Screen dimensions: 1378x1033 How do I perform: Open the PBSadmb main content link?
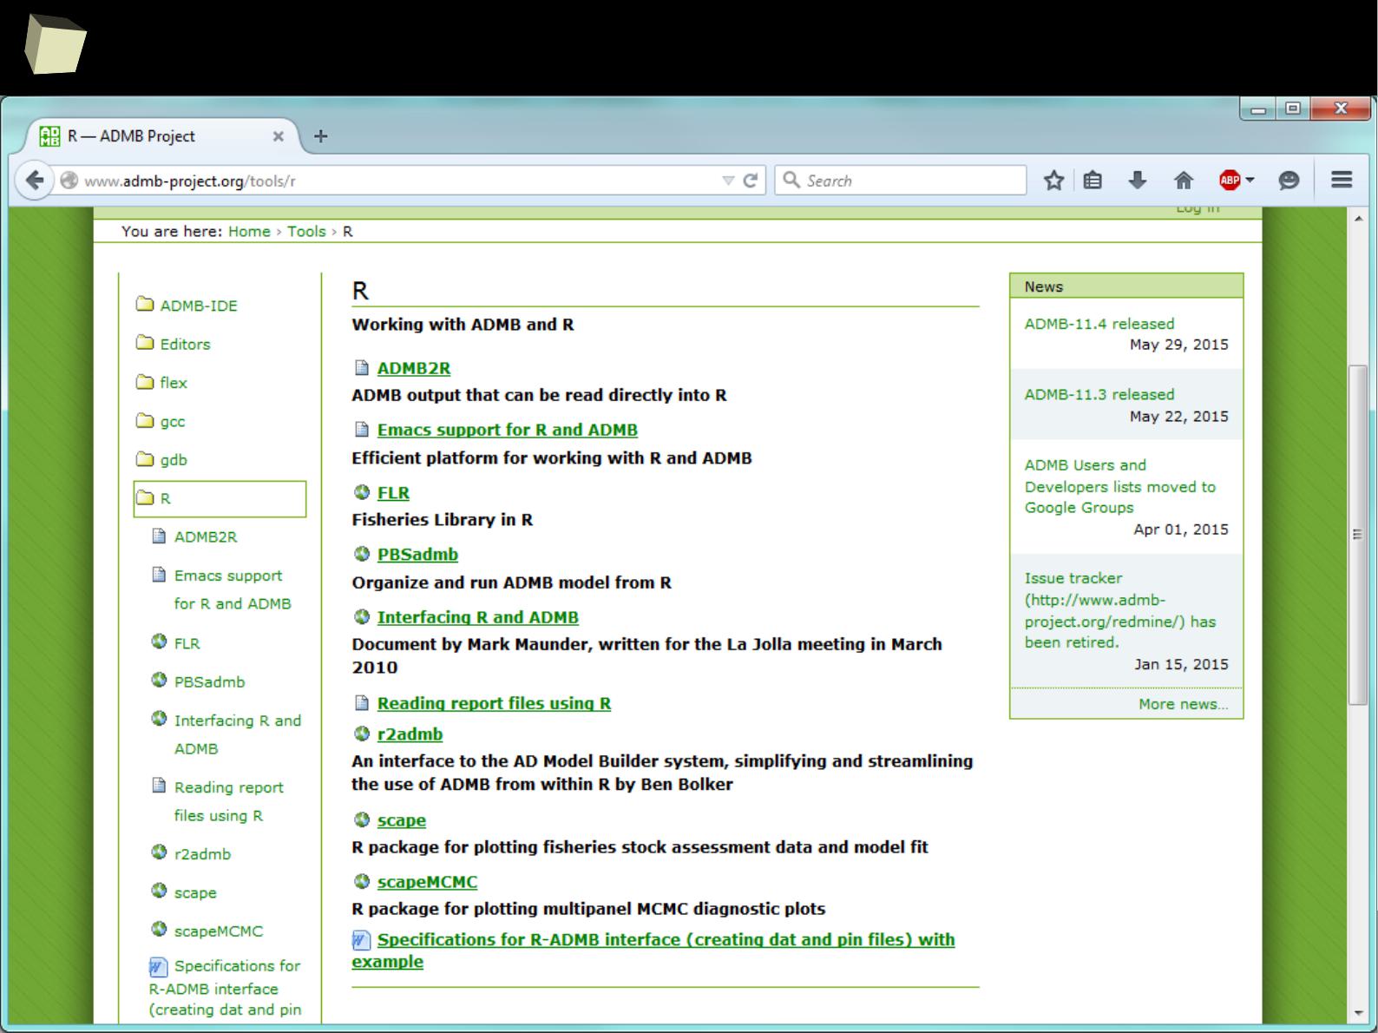point(417,555)
